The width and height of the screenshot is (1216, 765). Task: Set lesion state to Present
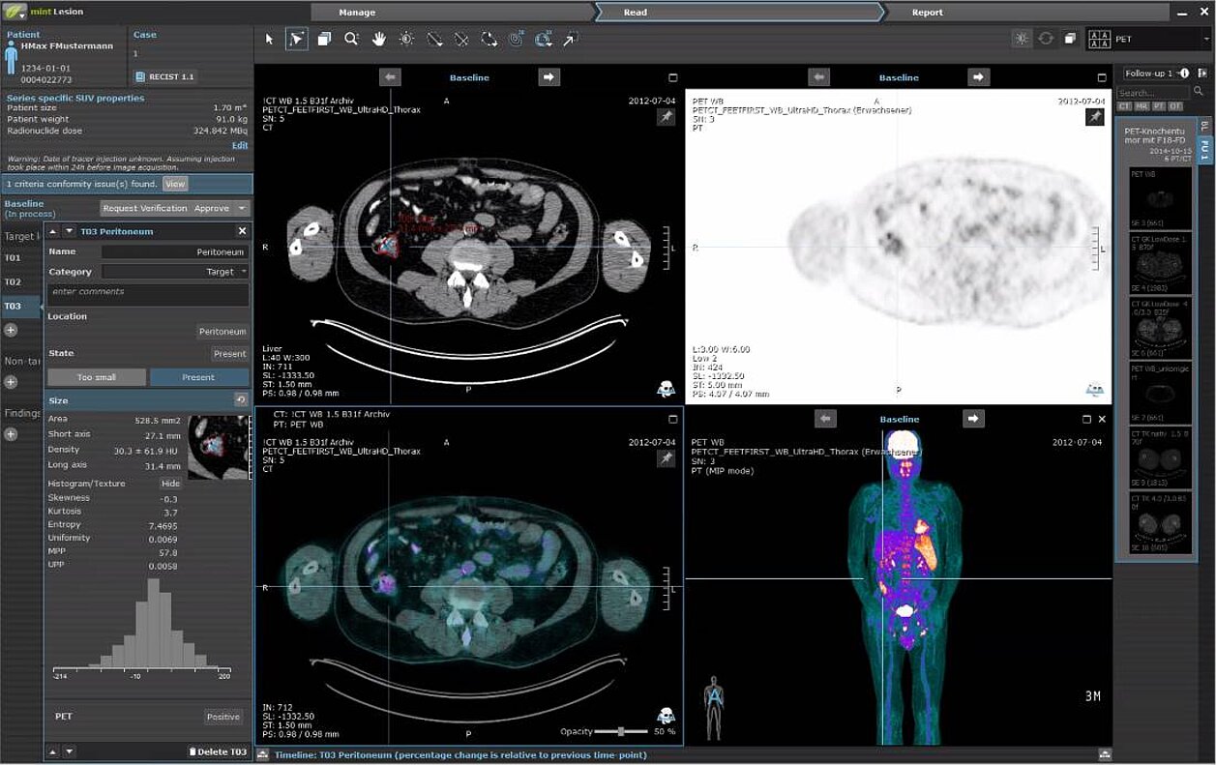coord(198,377)
